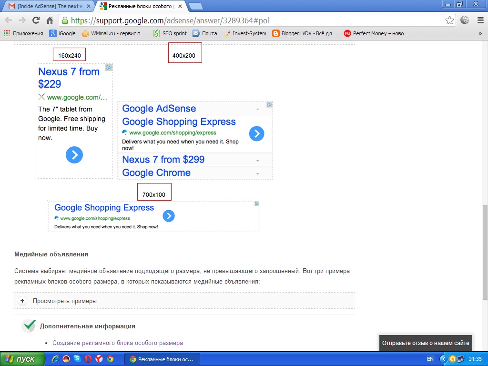This screenshot has width=488, height=366.
Task: Open the Perfect Money bookmark
Action: click(376, 33)
